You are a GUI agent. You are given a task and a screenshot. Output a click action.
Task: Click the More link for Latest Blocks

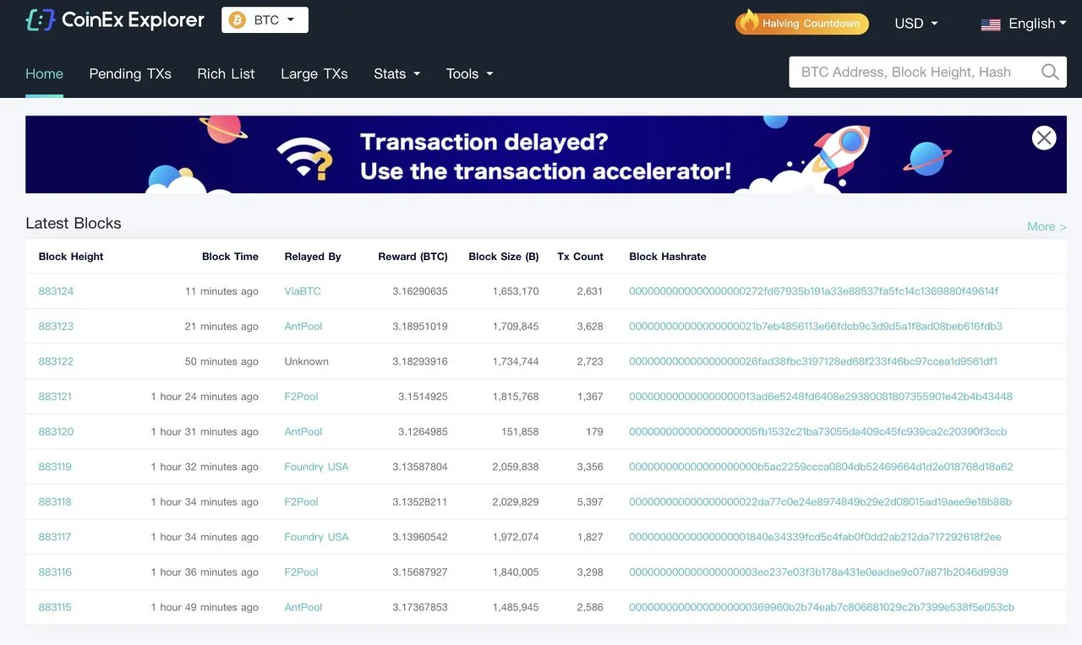point(1046,226)
